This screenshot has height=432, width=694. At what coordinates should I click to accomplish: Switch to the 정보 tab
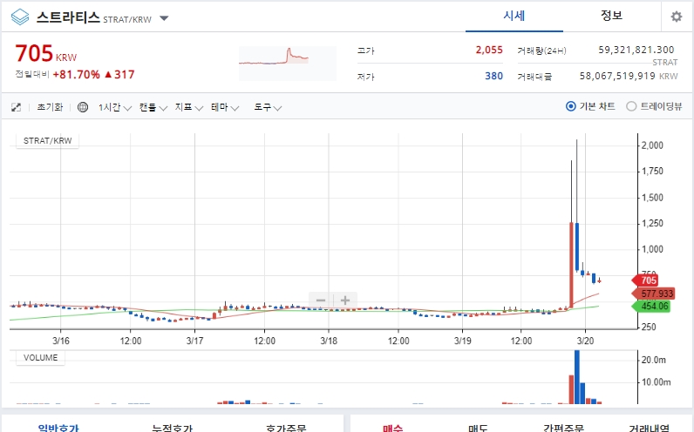[611, 16]
